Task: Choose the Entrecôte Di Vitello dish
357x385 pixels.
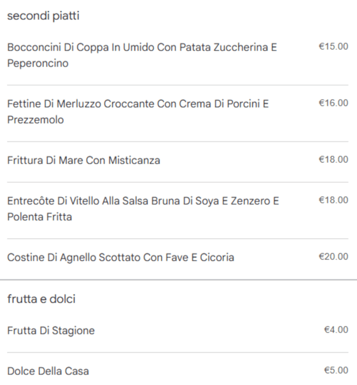Action: (x=143, y=201)
